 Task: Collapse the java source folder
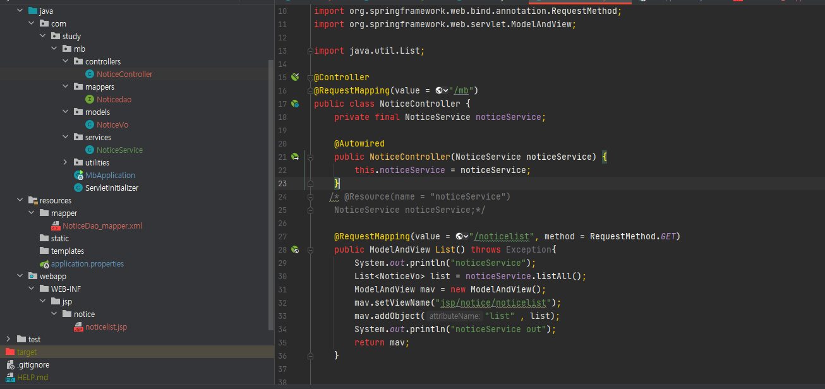tap(20, 11)
